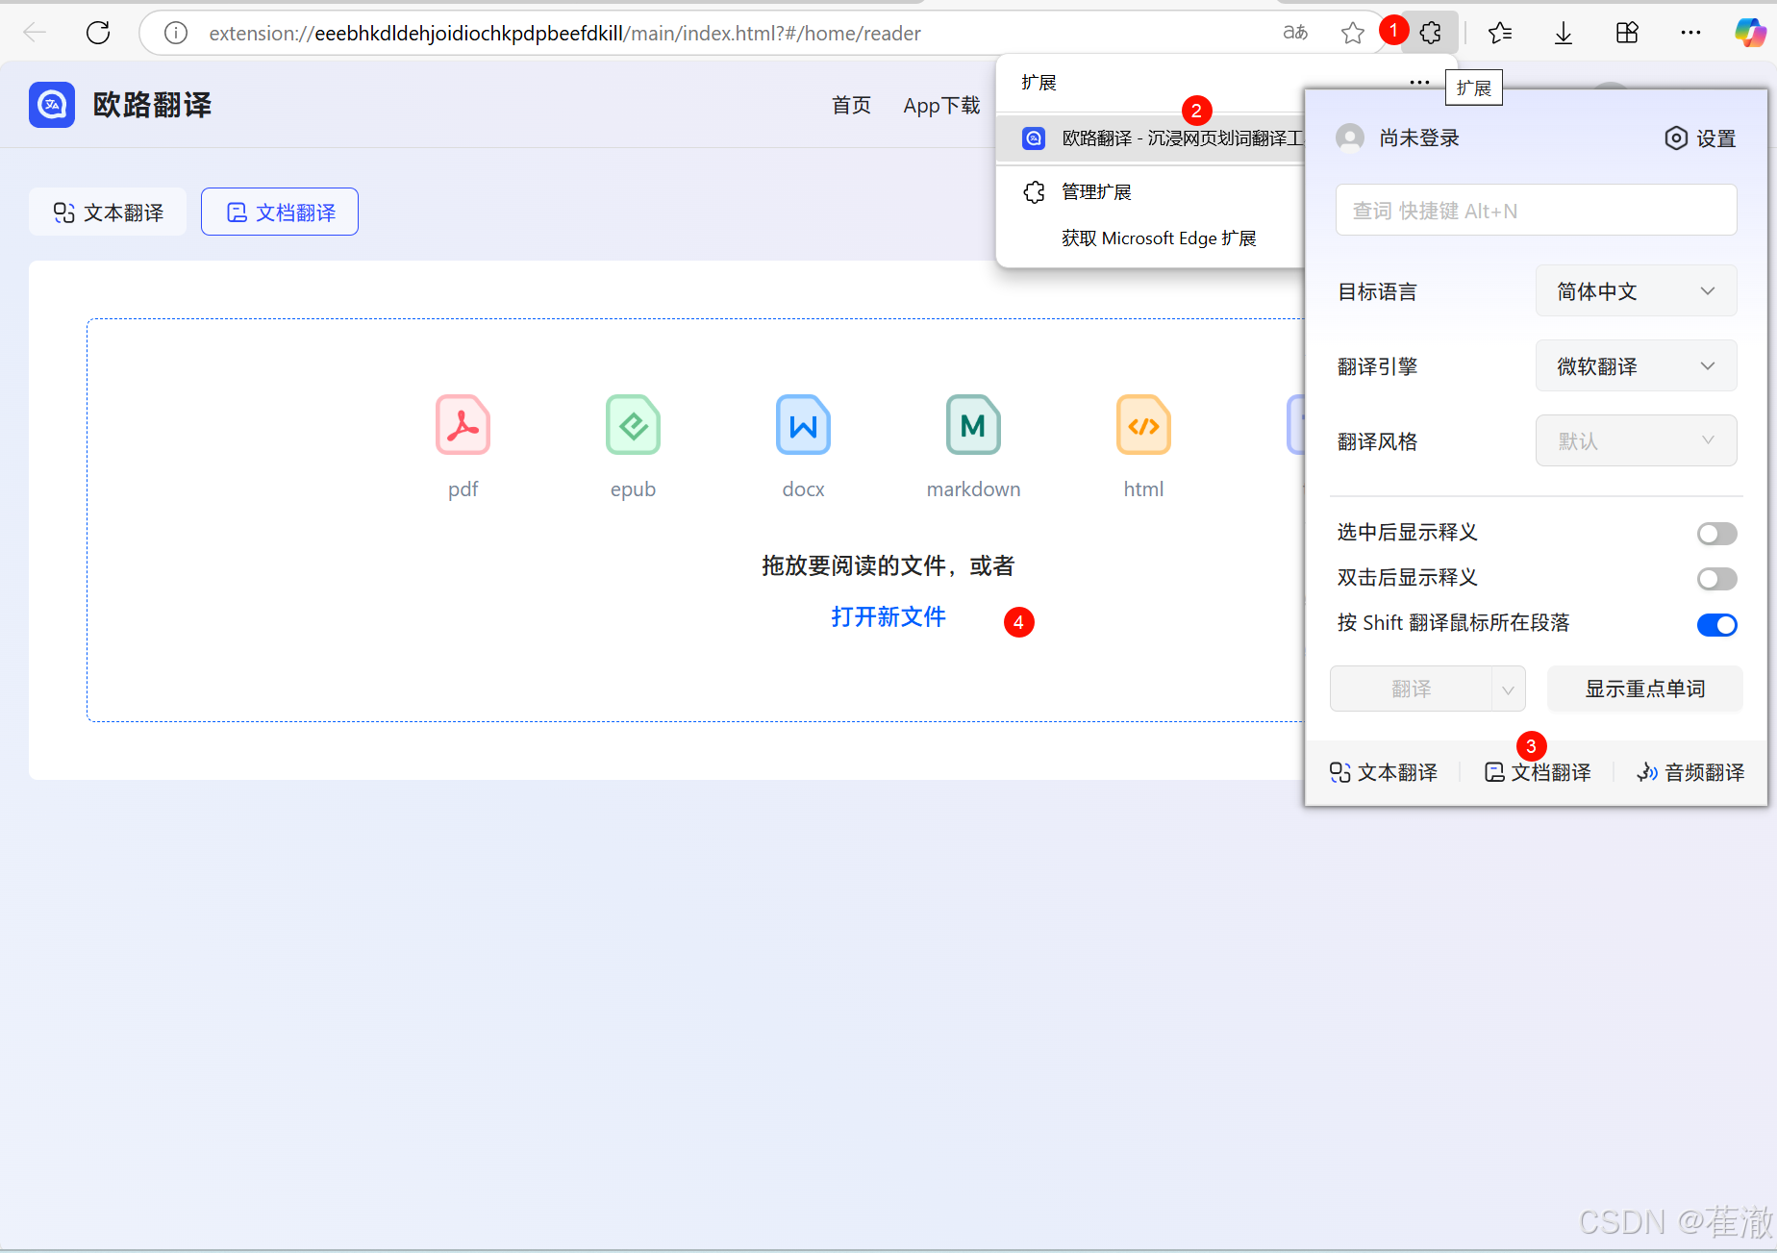
Task: Click the 查词 search input field
Action: [1536, 211]
